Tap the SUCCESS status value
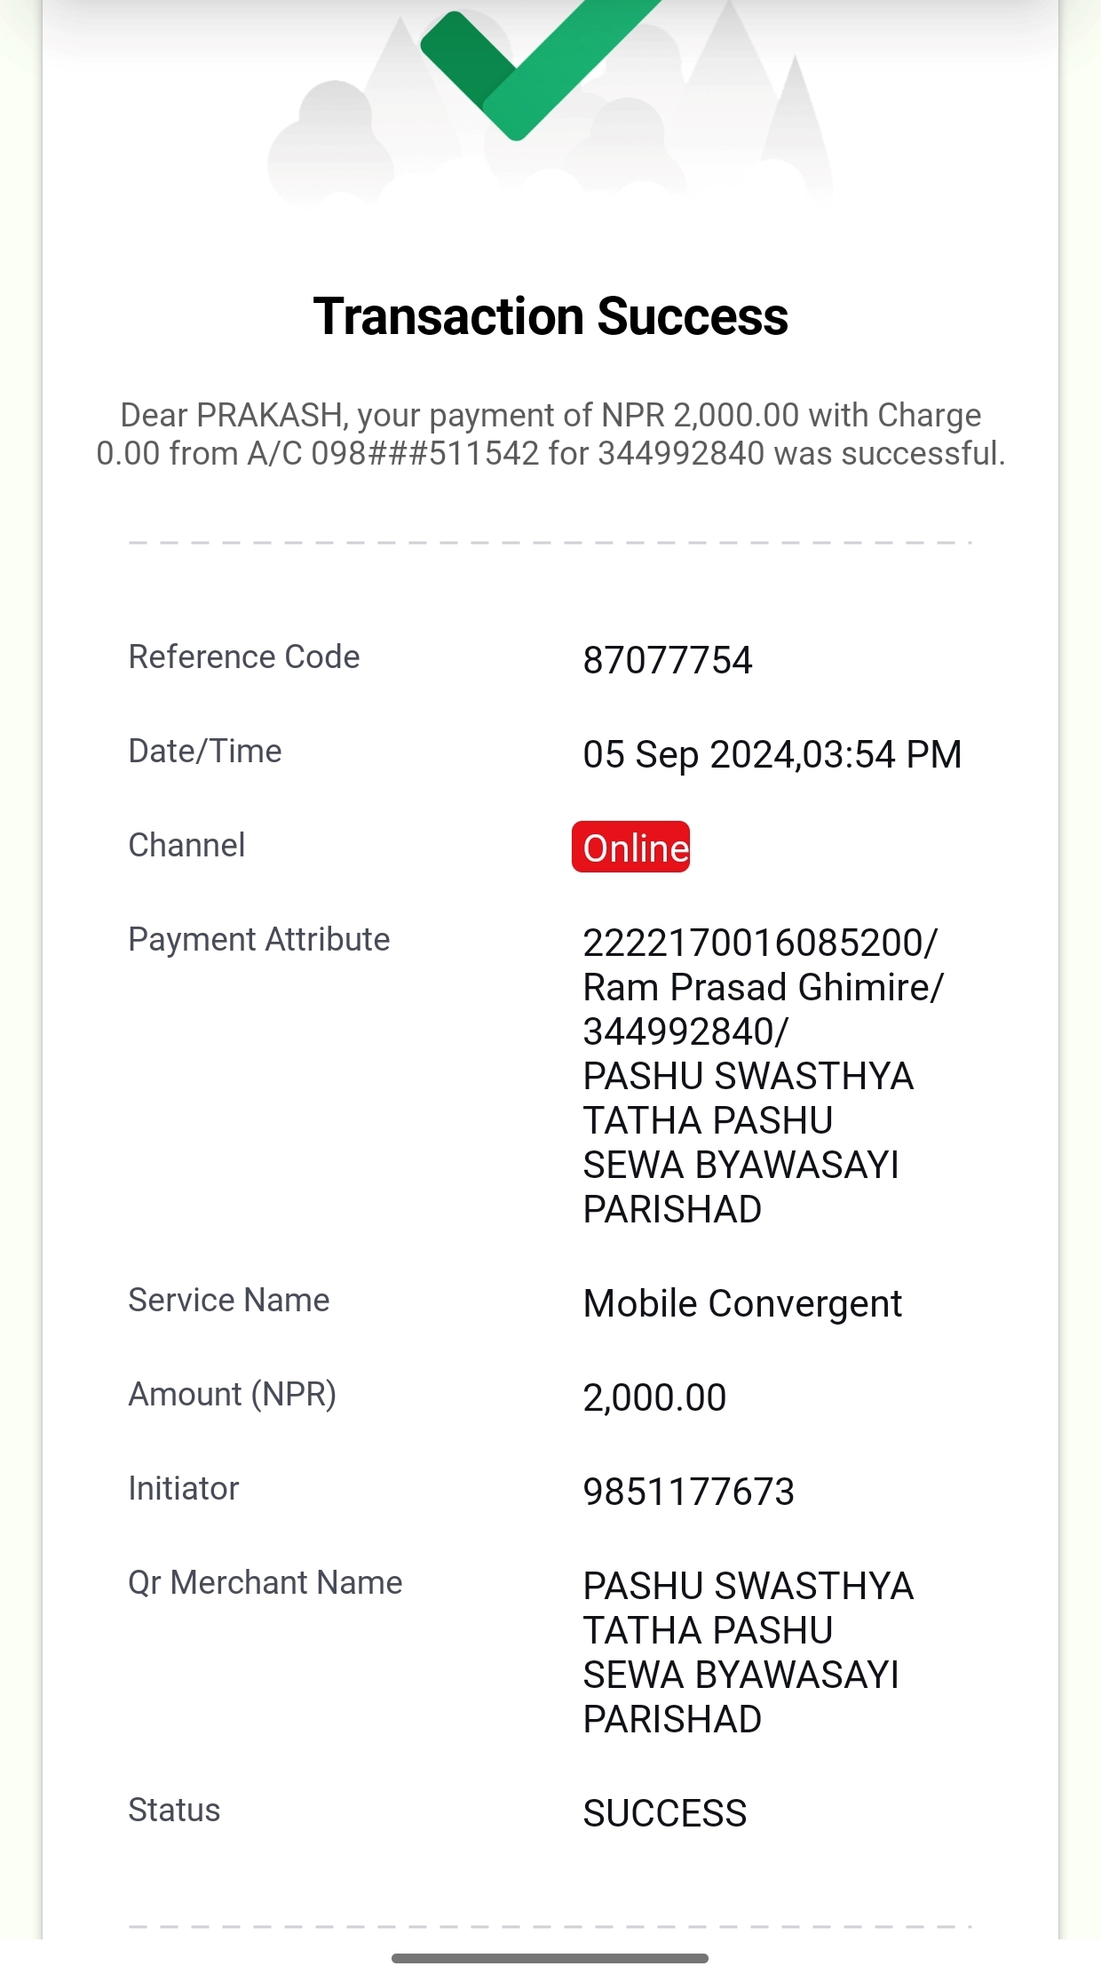Screen dimensions: 1101x1982 [665, 1813]
